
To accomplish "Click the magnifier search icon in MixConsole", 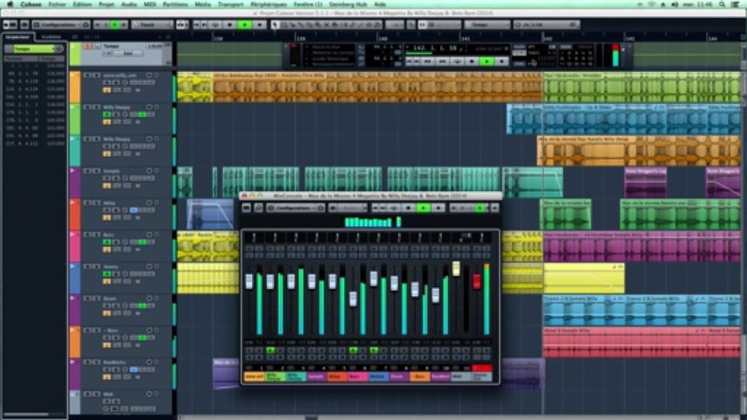I will tap(258, 208).
